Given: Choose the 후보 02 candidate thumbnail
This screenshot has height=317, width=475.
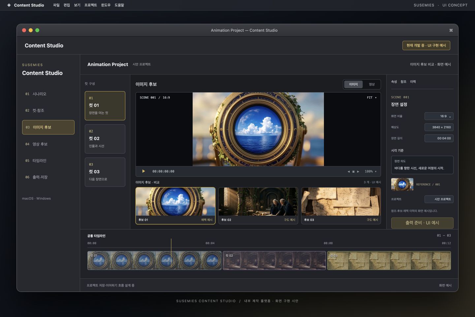Looking at the screenshot, I should 258,206.
